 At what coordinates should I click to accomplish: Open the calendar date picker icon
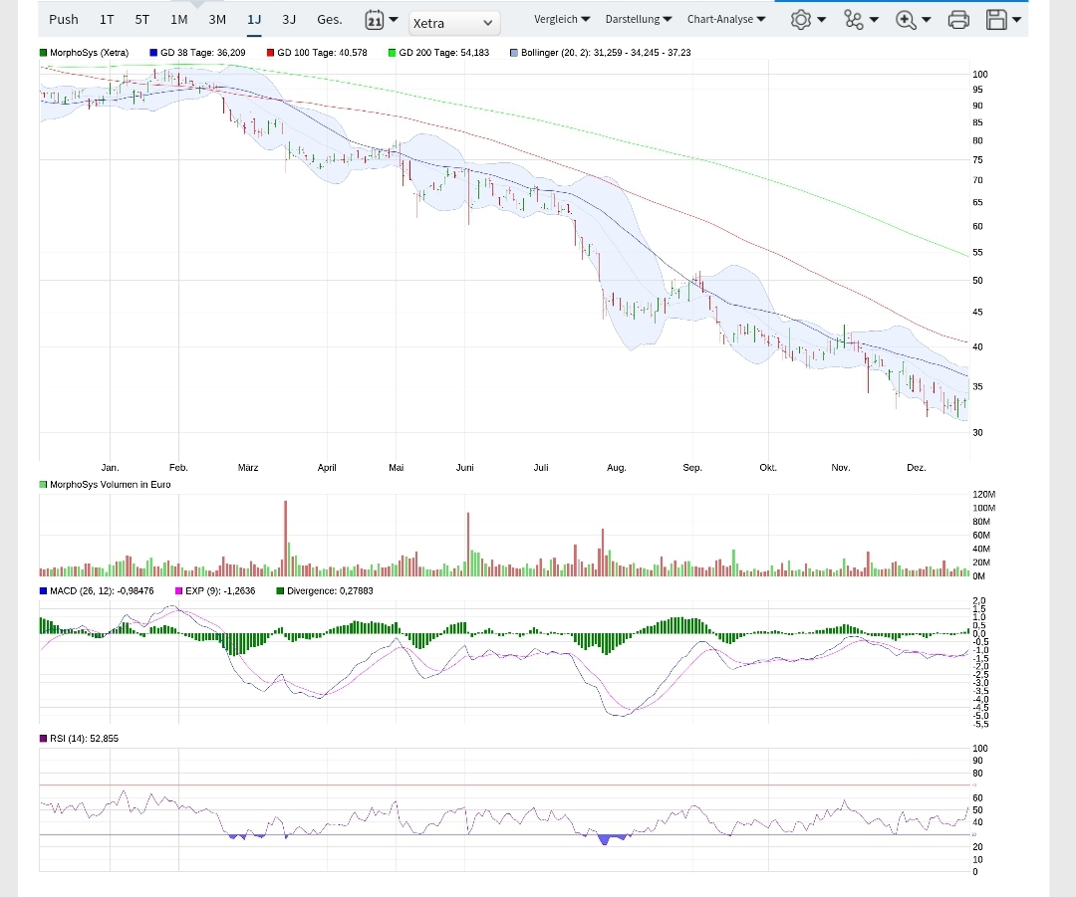pyautogui.click(x=374, y=20)
